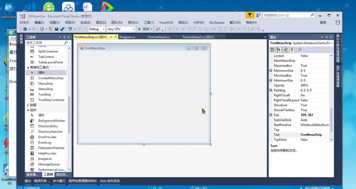The height and width of the screenshot is (189, 356).
Task: Open the VisualSVN menu
Action: click(x=166, y=22)
